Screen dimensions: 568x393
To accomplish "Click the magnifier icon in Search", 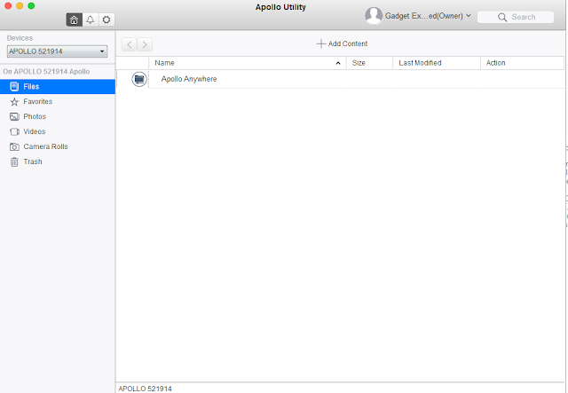I will (x=502, y=17).
